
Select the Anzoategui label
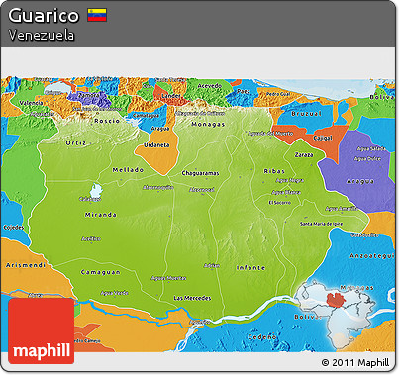(372, 256)
